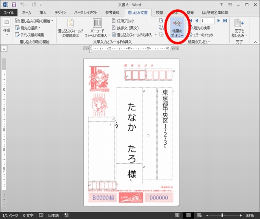Click 作成 (Create) envelope icon

6,22
